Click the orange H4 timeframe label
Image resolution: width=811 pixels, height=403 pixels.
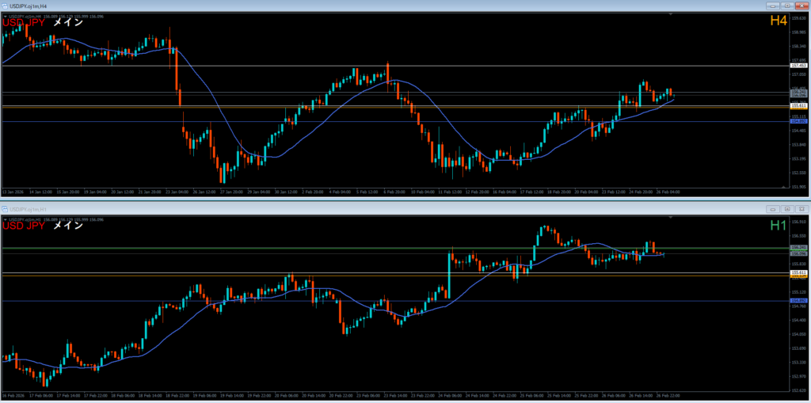pyautogui.click(x=779, y=21)
